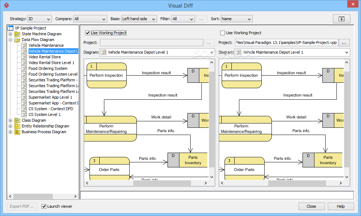Viewport: 361px width, 216px height.
Task: Open the Sort dropdown showing Name
Action: [236, 19]
